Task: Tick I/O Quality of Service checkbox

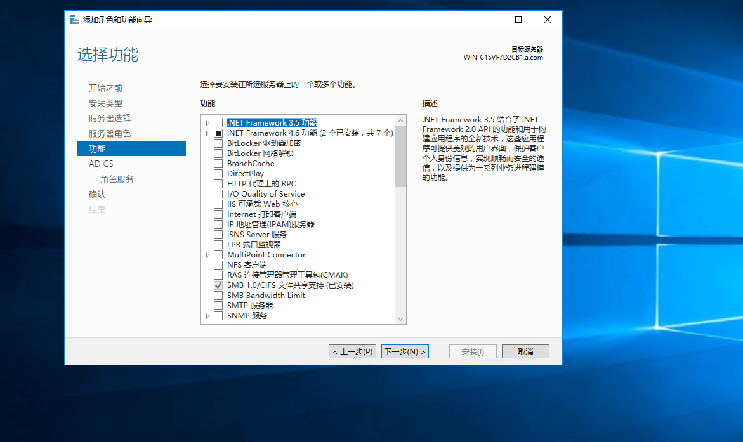Action: 218,194
